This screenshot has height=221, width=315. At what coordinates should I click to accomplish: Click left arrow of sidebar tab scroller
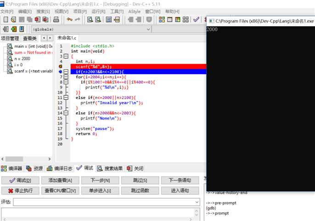(x=44, y=38)
